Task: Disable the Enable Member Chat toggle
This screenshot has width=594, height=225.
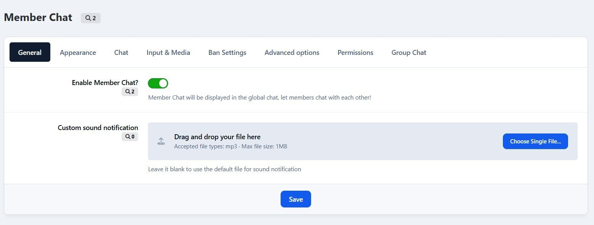Action: point(158,83)
